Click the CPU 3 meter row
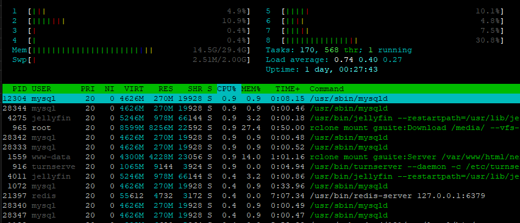 pos(131,31)
